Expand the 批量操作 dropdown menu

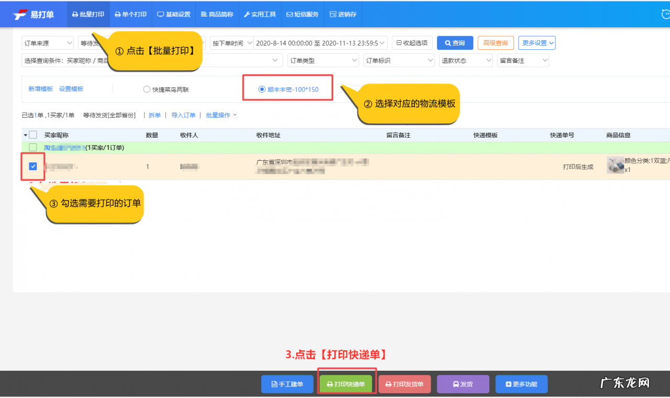[x=220, y=115]
